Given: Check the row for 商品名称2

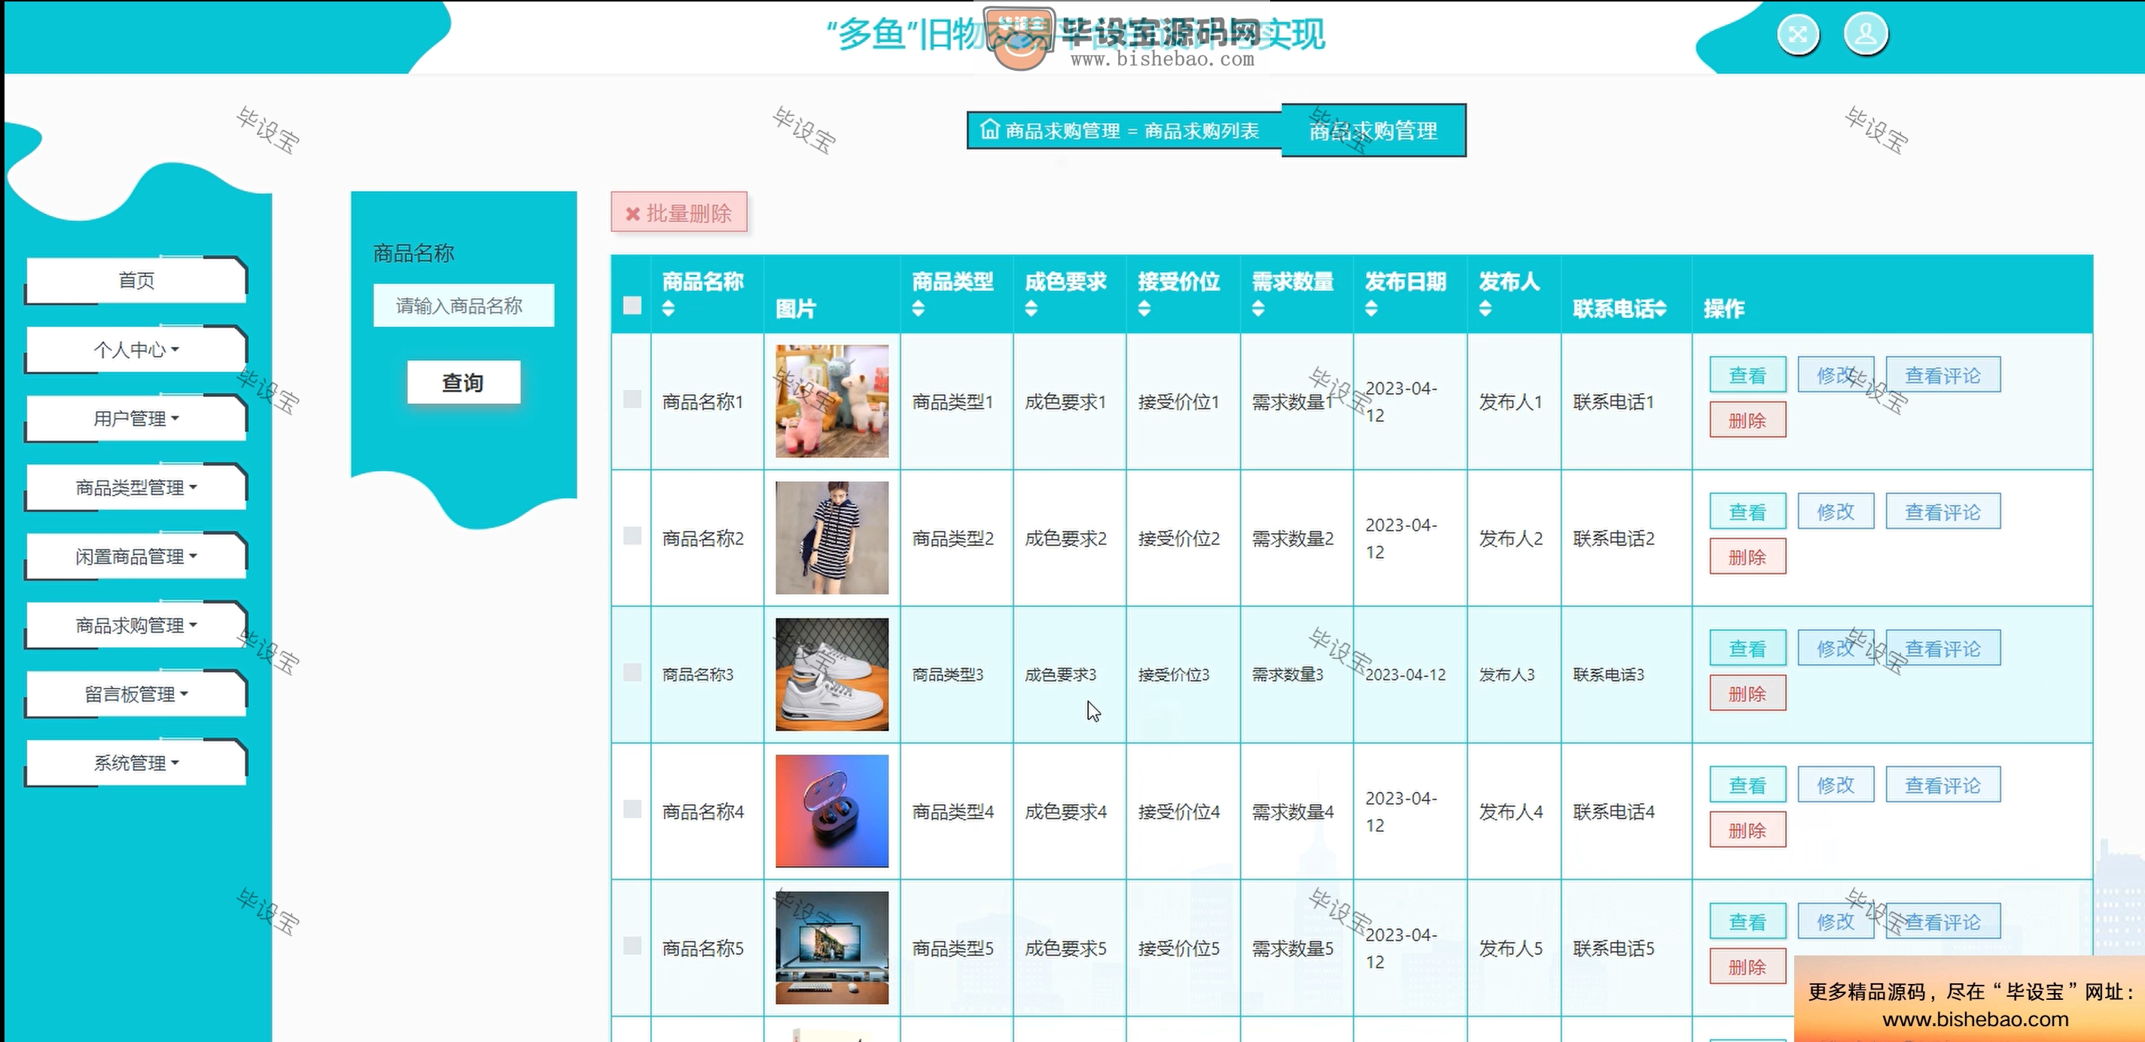Looking at the screenshot, I should (x=632, y=535).
